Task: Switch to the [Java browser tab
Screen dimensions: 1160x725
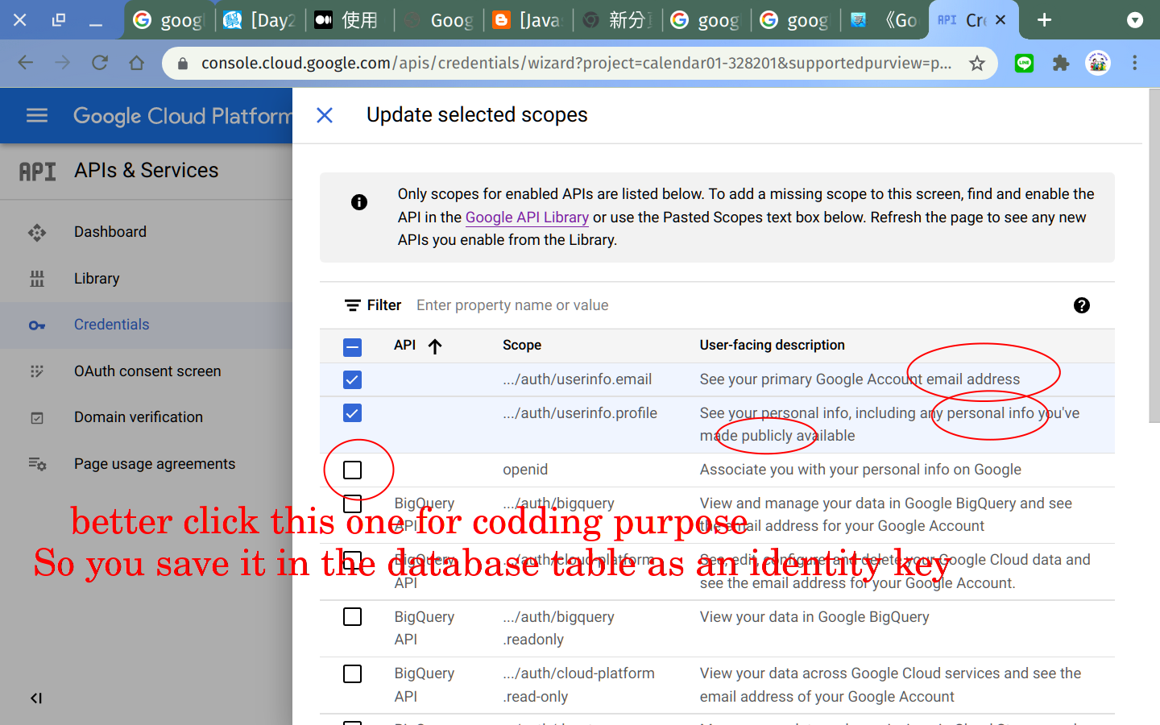Action: [x=529, y=20]
